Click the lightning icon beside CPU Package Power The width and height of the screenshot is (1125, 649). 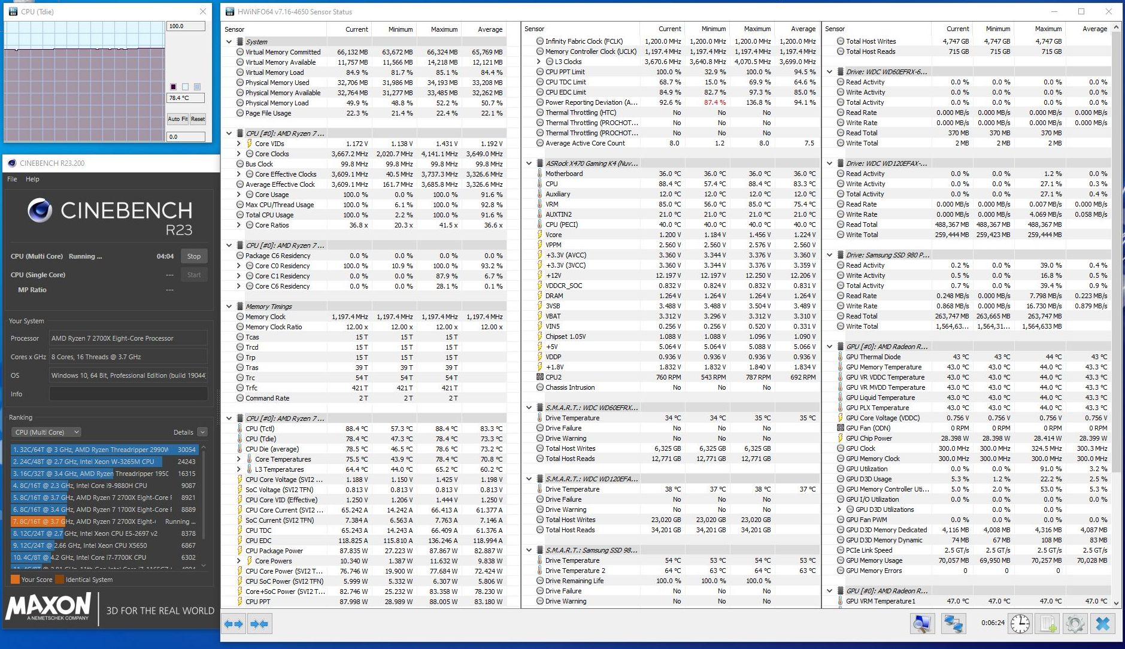[239, 551]
